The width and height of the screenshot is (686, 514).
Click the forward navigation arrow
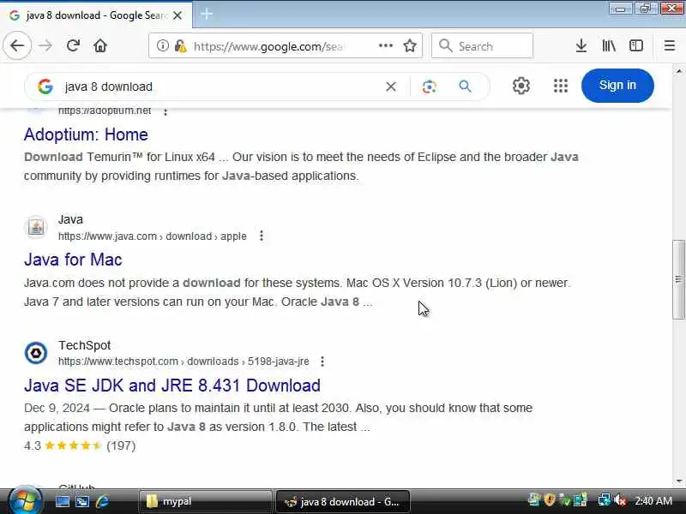point(45,45)
